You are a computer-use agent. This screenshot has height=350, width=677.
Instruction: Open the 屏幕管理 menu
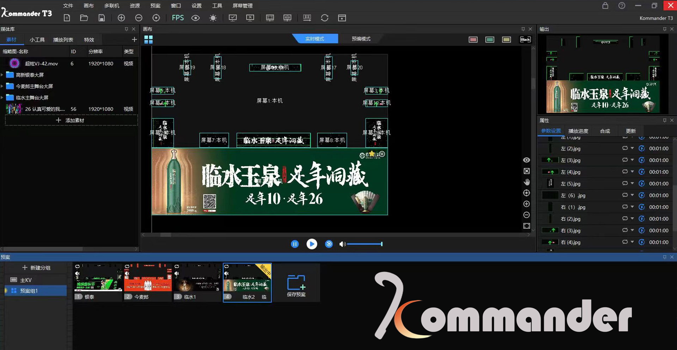pyautogui.click(x=243, y=6)
